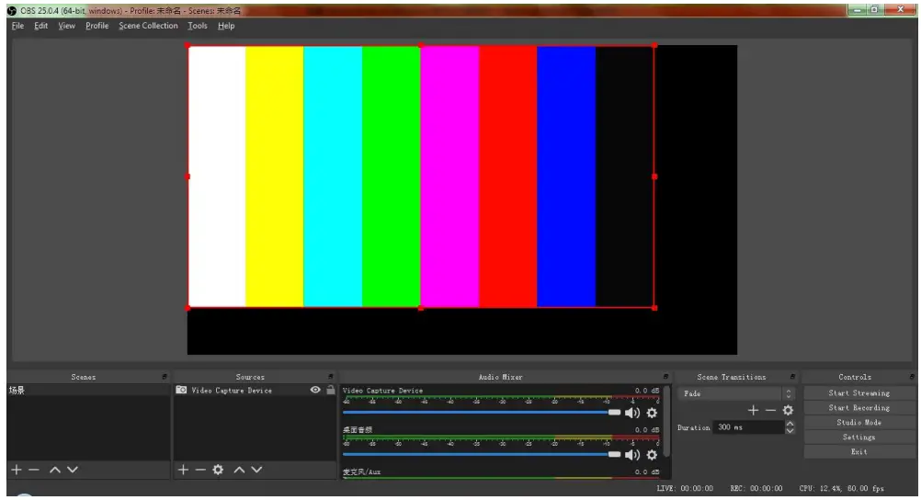Pop out the Scene Transitions dock
This screenshot has height=500, width=921.
(792, 377)
